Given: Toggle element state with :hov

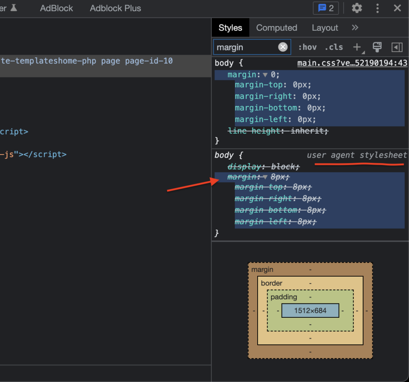Looking at the screenshot, I should point(307,47).
